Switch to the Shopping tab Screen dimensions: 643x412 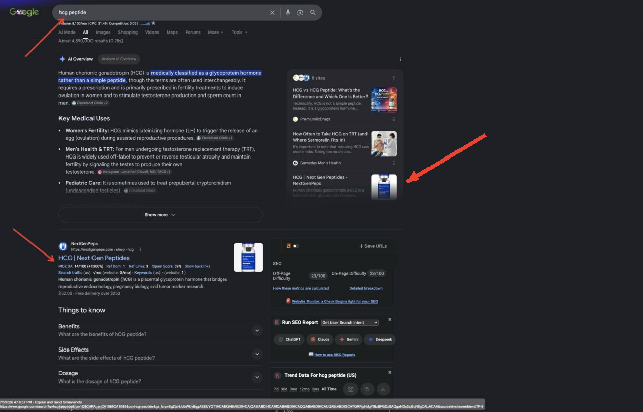(128, 33)
